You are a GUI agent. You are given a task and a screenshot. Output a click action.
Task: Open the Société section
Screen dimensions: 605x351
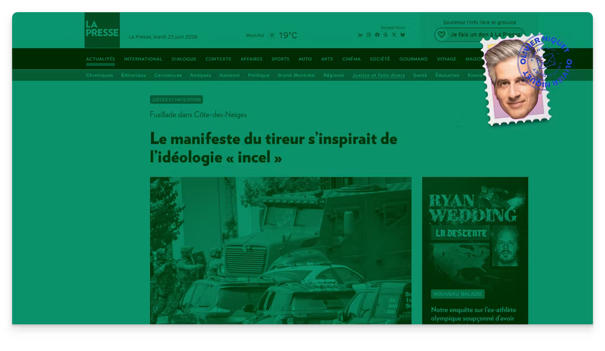coord(380,59)
